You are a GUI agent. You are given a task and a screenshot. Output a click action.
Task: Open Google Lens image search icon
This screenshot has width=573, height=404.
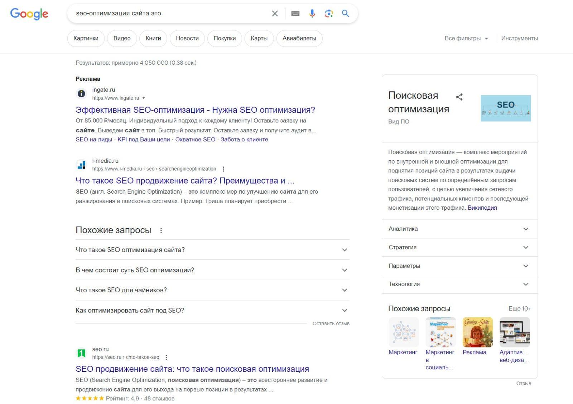(329, 14)
